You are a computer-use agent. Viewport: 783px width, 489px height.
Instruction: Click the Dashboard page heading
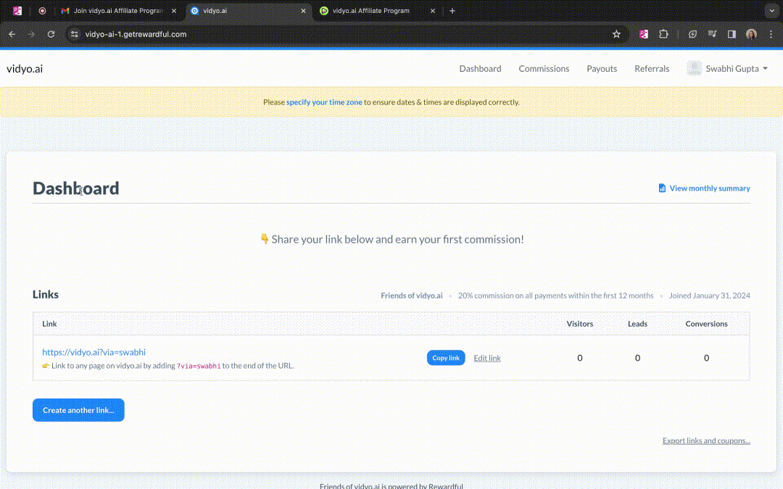[x=76, y=188]
